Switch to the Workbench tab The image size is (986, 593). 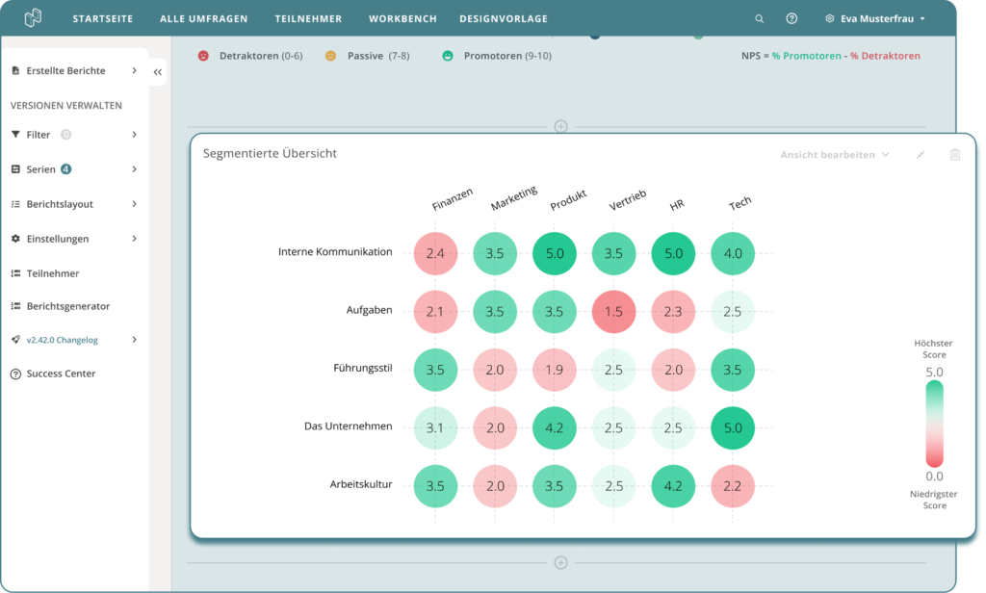point(401,17)
